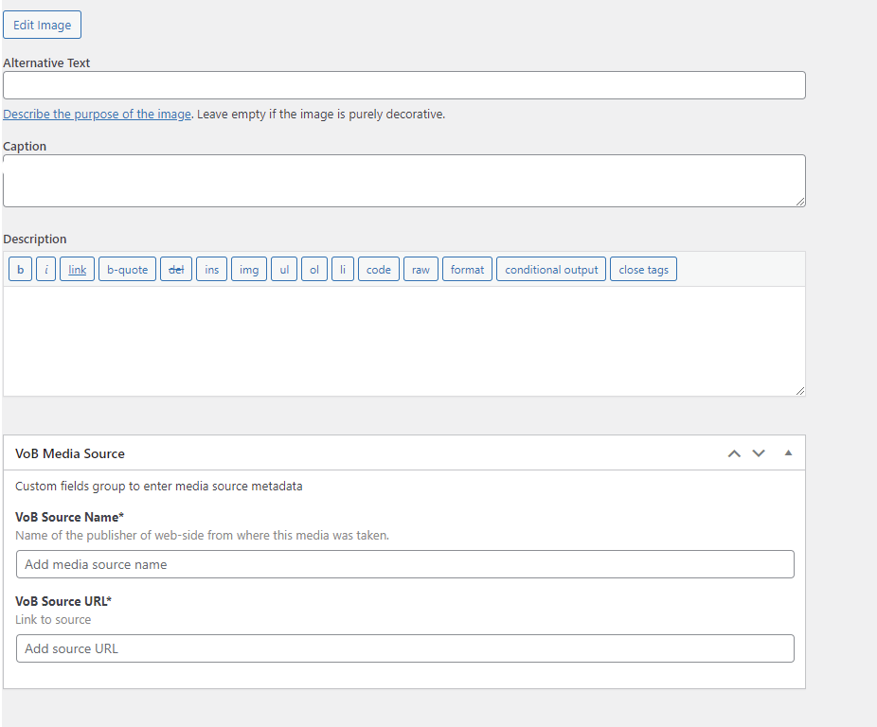Click the conditional output button
877x727 pixels.
coord(551,269)
